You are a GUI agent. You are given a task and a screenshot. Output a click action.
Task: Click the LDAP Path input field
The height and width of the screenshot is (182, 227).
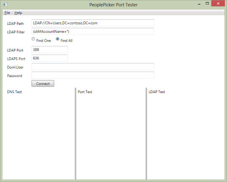pos(92,23)
